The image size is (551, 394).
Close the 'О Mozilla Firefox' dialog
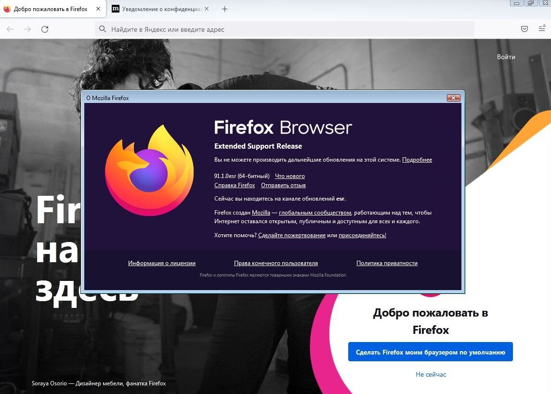pos(453,98)
